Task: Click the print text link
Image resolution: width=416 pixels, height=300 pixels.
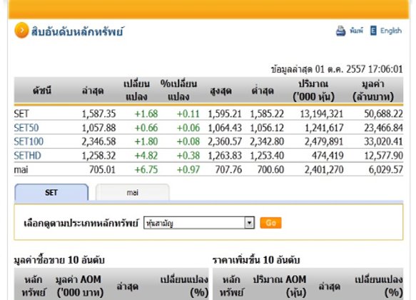Action: pyautogui.click(x=356, y=31)
